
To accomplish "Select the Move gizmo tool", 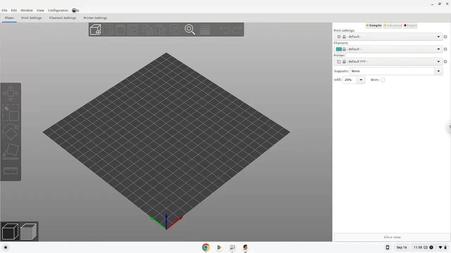I will [x=11, y=93].
